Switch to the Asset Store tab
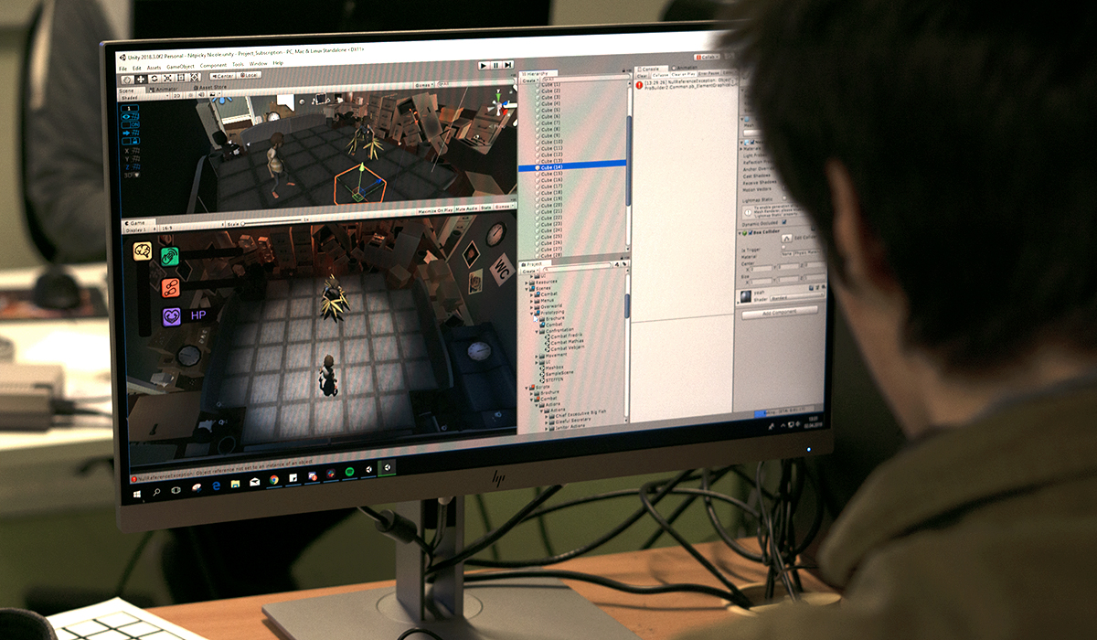This screenshot has height=640, width=1097. click(x=210, y=87)
